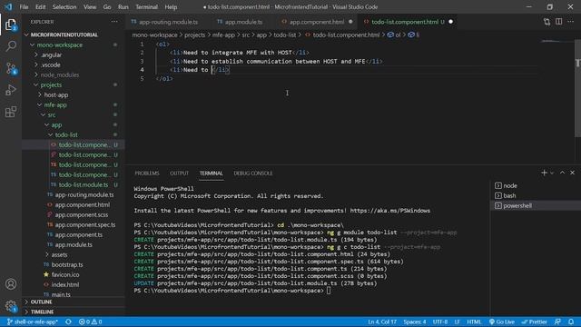581x327 pixels.
Task: Click the synchronize changes icon in status bar
Action: click(68, 322)
